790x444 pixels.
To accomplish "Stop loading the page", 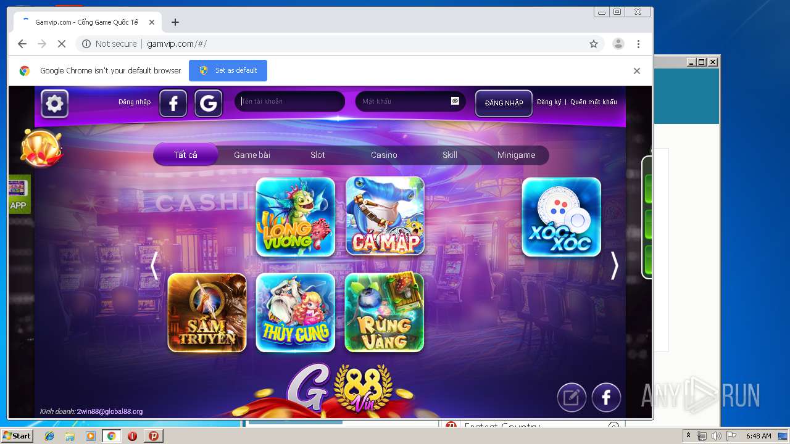I will click(x=62, y=44).
